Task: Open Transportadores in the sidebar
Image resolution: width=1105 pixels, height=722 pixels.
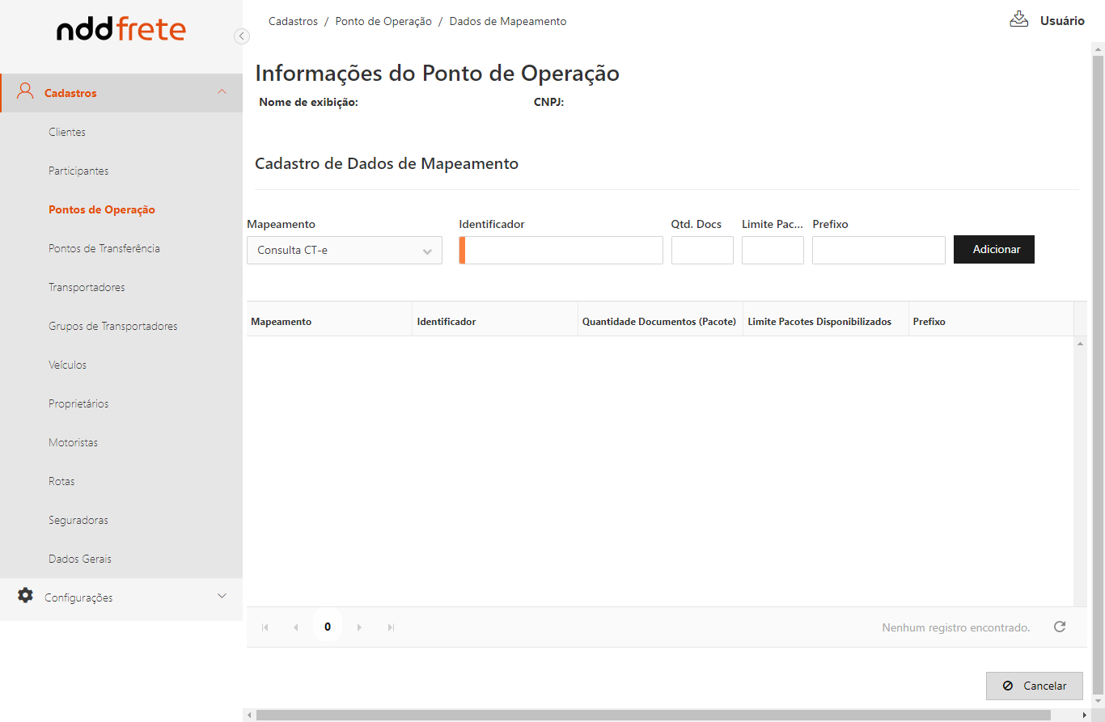Action: (x=87, y=287)
